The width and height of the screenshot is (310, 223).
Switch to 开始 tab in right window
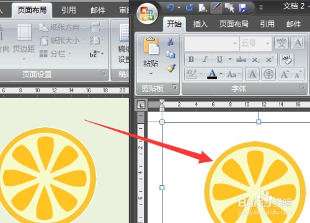(x=174, y=24)
